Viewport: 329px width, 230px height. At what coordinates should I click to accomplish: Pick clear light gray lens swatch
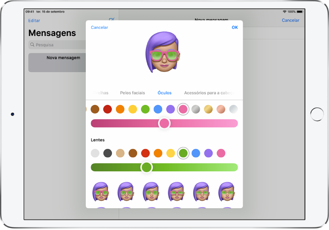point(95,153)
